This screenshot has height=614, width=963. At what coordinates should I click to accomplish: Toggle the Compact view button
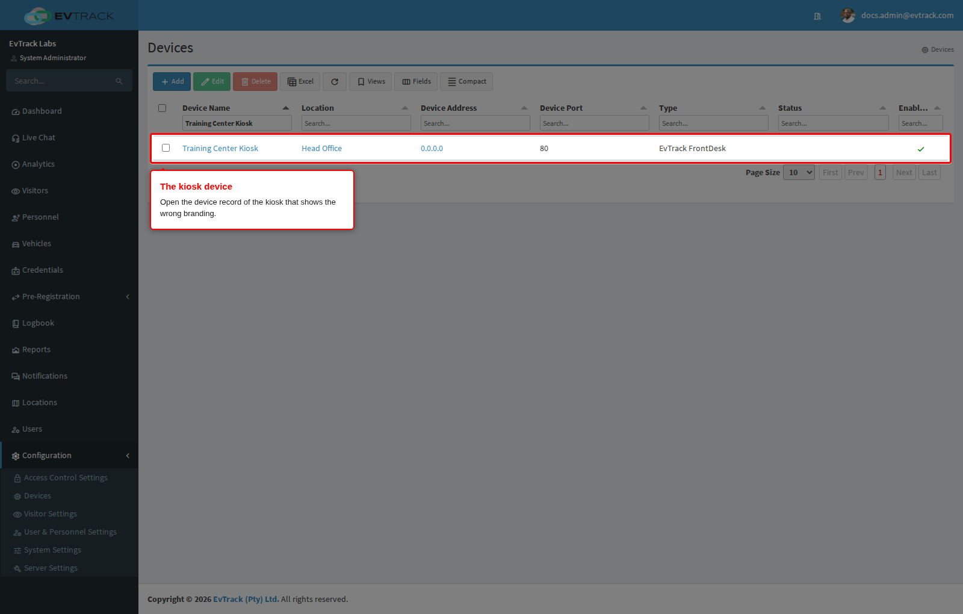(466, 82)
